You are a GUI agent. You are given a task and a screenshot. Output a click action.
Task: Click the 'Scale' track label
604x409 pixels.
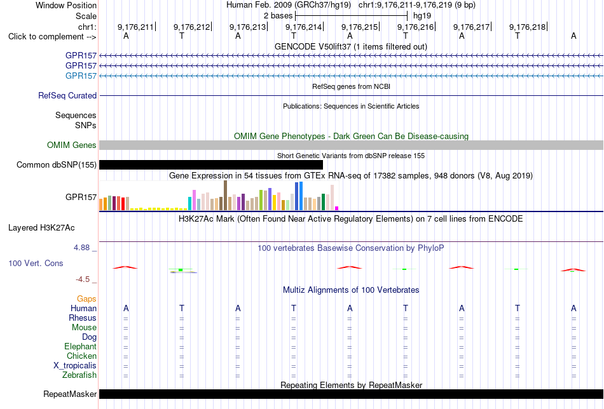point(86,16)
